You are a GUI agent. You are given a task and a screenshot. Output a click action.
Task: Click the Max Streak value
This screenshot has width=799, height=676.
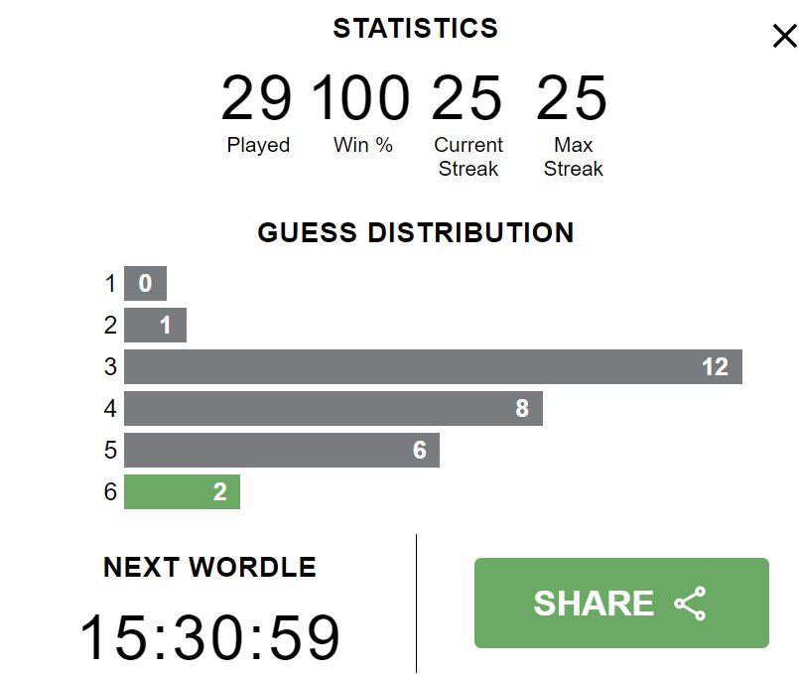click(572, 97)
